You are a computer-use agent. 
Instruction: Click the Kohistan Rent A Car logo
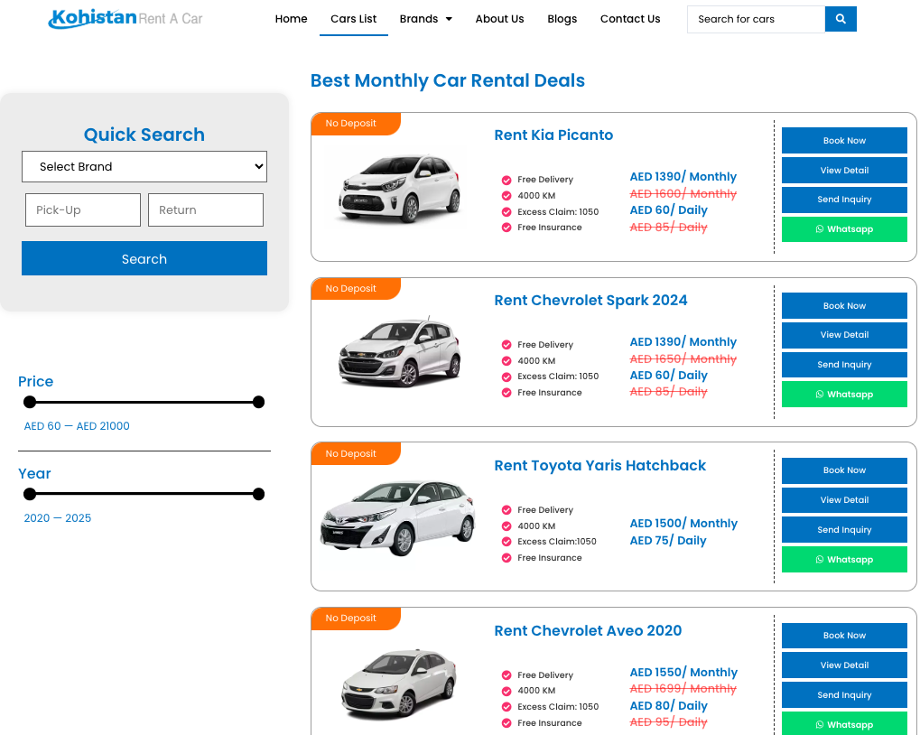click(x=125, y=18)
